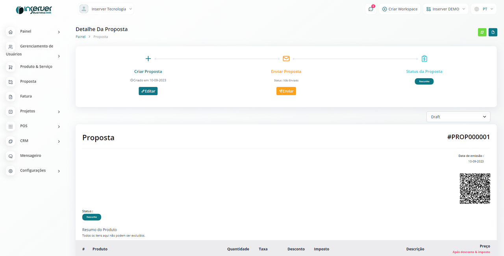Click the Inserver Business SaaS logo
Viewport: 504px width, 256px height.
[x=34, y=10]
